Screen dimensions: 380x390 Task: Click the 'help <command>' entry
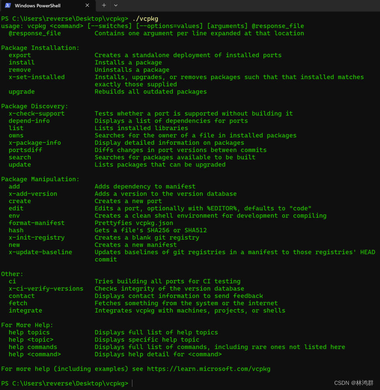pyautogui.click(x=35, y=354)
